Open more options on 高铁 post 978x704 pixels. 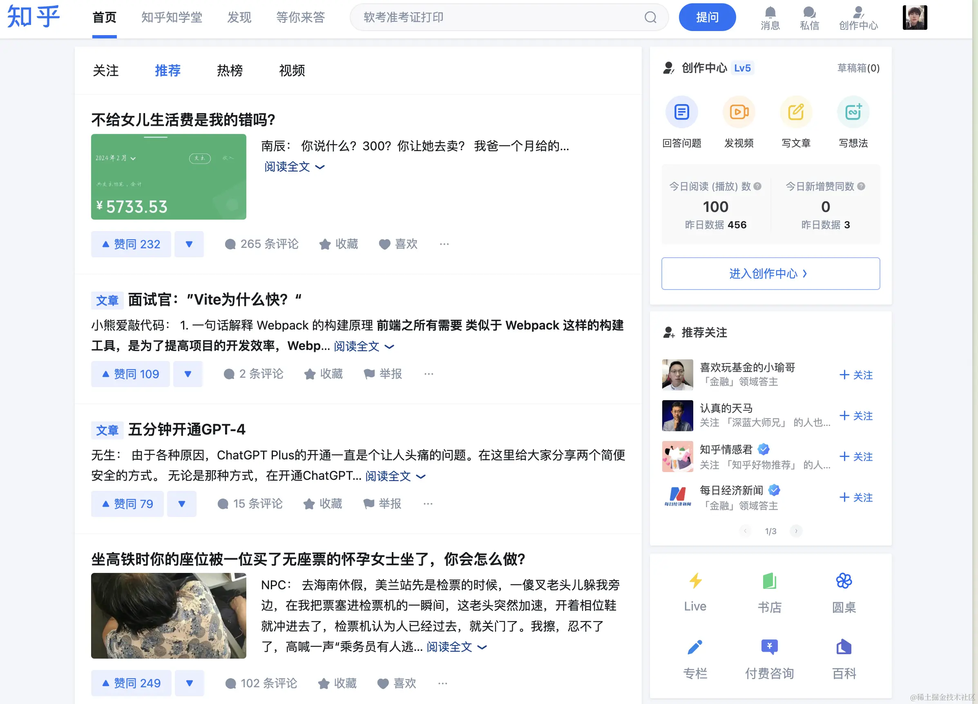pos(442,683)
